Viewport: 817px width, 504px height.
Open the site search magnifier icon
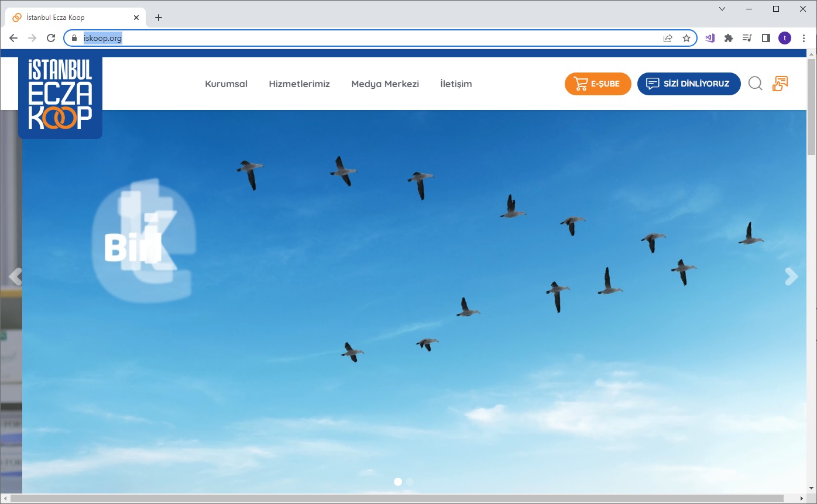(756, 84)
